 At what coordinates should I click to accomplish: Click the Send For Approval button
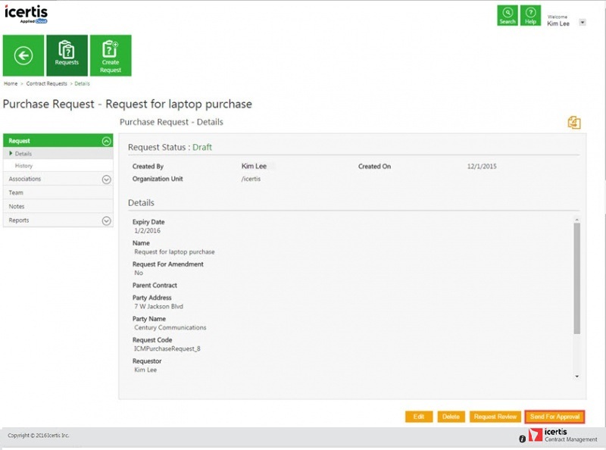point(554,417)
